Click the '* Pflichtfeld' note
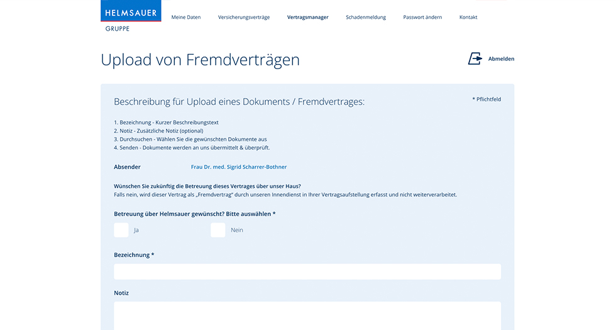The image size is (616, 330). click(x=487, y=99)
